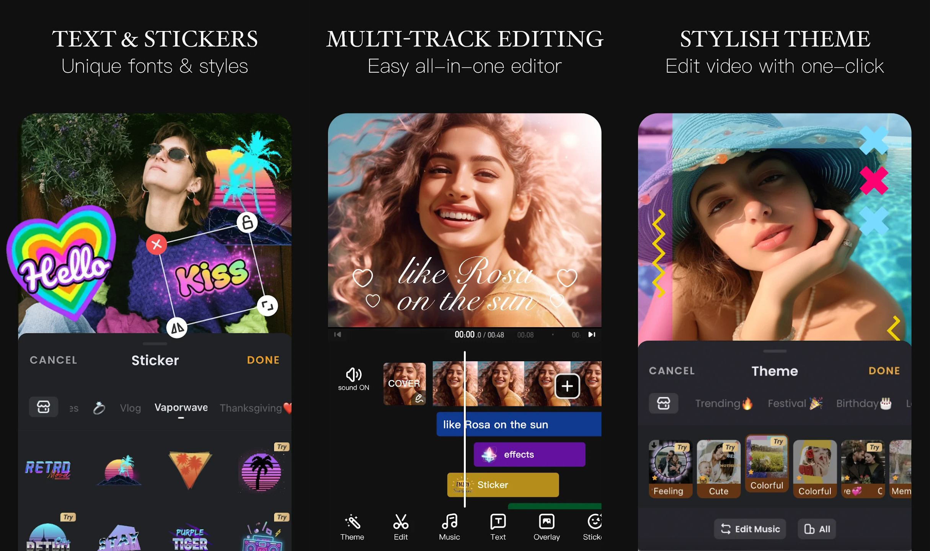
Task: Toggle the lock handle on Kiss sticker
Action: click(247, 222)
